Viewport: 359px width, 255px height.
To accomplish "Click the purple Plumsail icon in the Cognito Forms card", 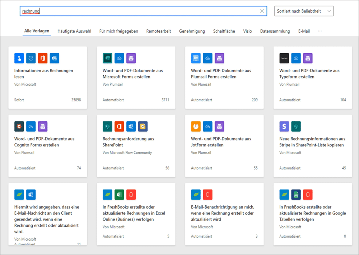I will (x=43, y=126).
